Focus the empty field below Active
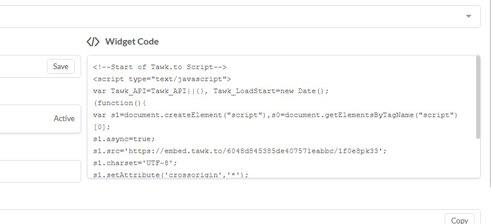The image size is (491, 224). pyautogui.click(x=41, y=171)
